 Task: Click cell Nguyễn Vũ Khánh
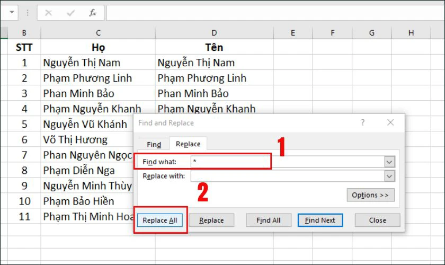click(x=87, y=124)
